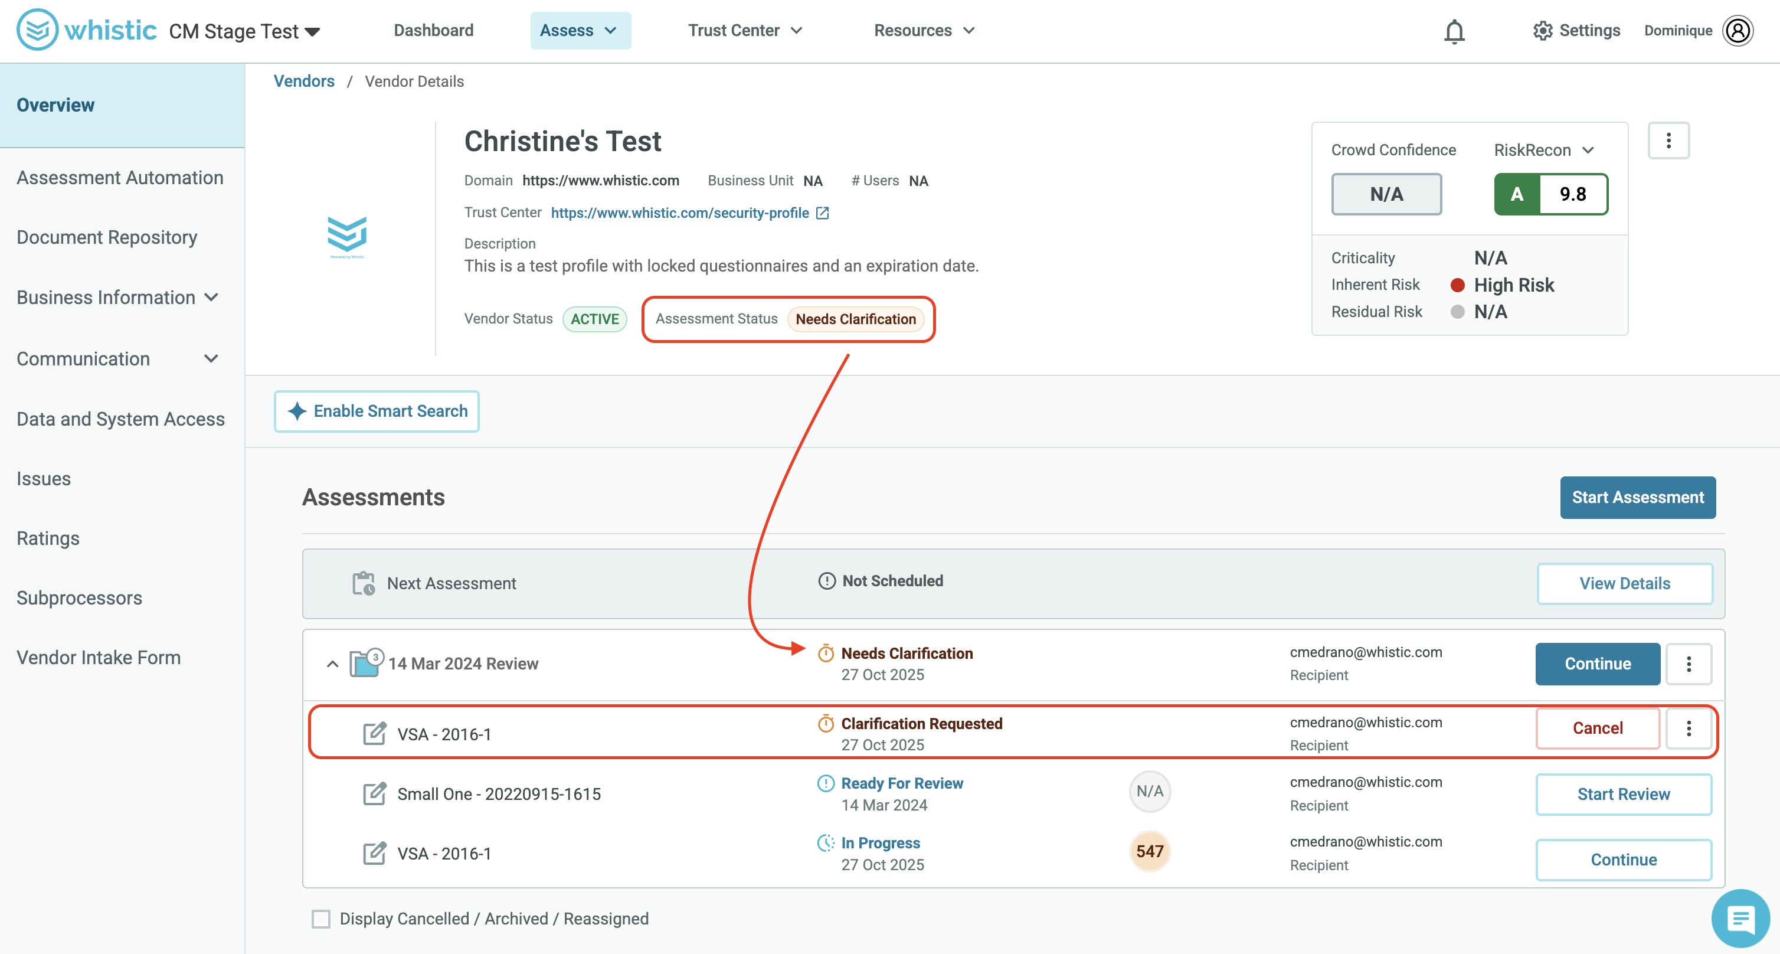Image resolution: width=1780 pixels, height=954 pixels.
Task: Click Needs Clarification timer icon in review row
Action: 826,654
